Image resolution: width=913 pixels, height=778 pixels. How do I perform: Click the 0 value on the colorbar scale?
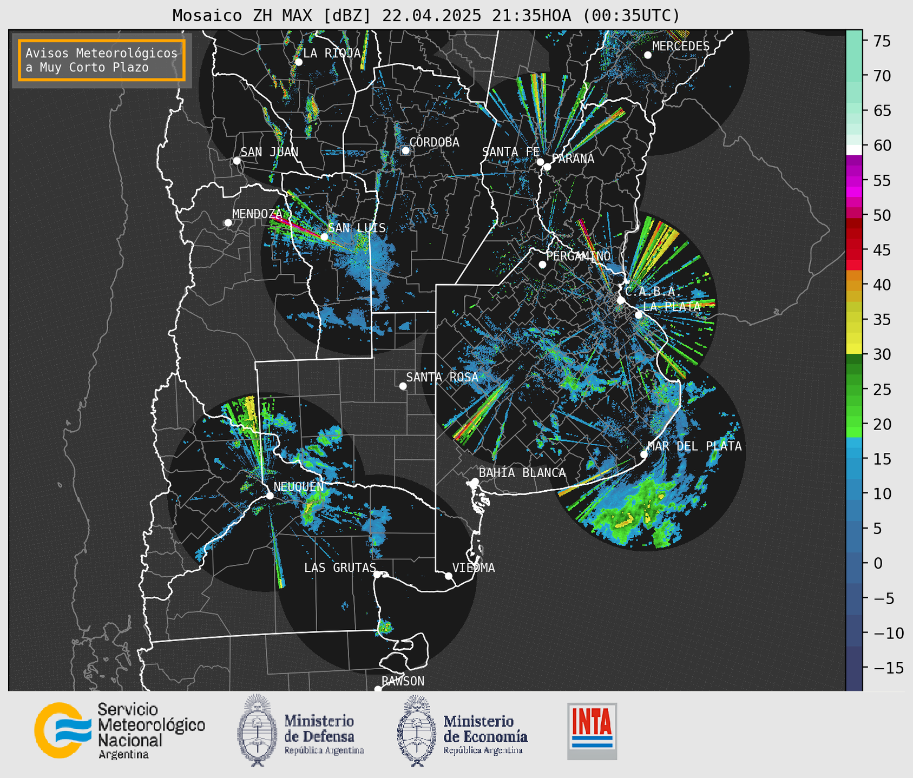coord(877,563)
